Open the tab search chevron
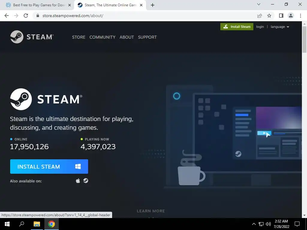This screenshot has height=230, width=307. (x=259, y=4)
